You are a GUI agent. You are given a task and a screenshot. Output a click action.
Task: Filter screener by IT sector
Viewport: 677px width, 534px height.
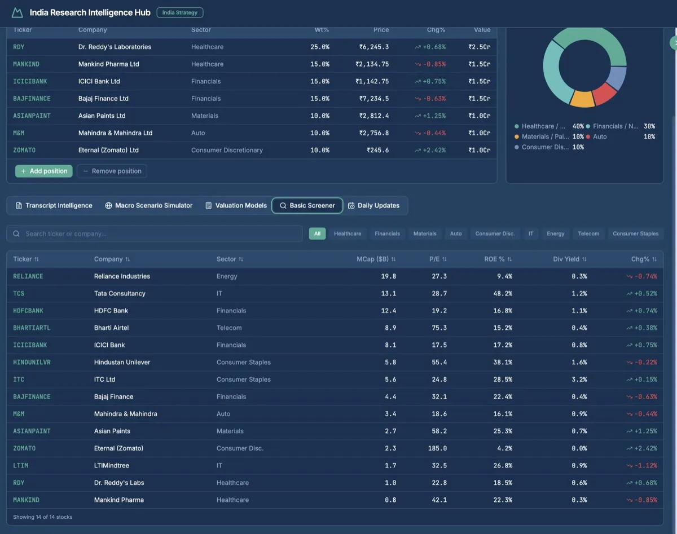pyautogui.click(x=531, y=233)
